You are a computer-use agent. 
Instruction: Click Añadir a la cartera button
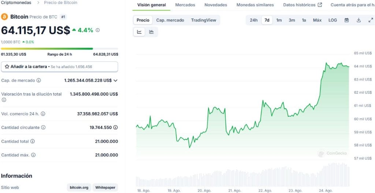pyautogui.click(x=59, y=67)
